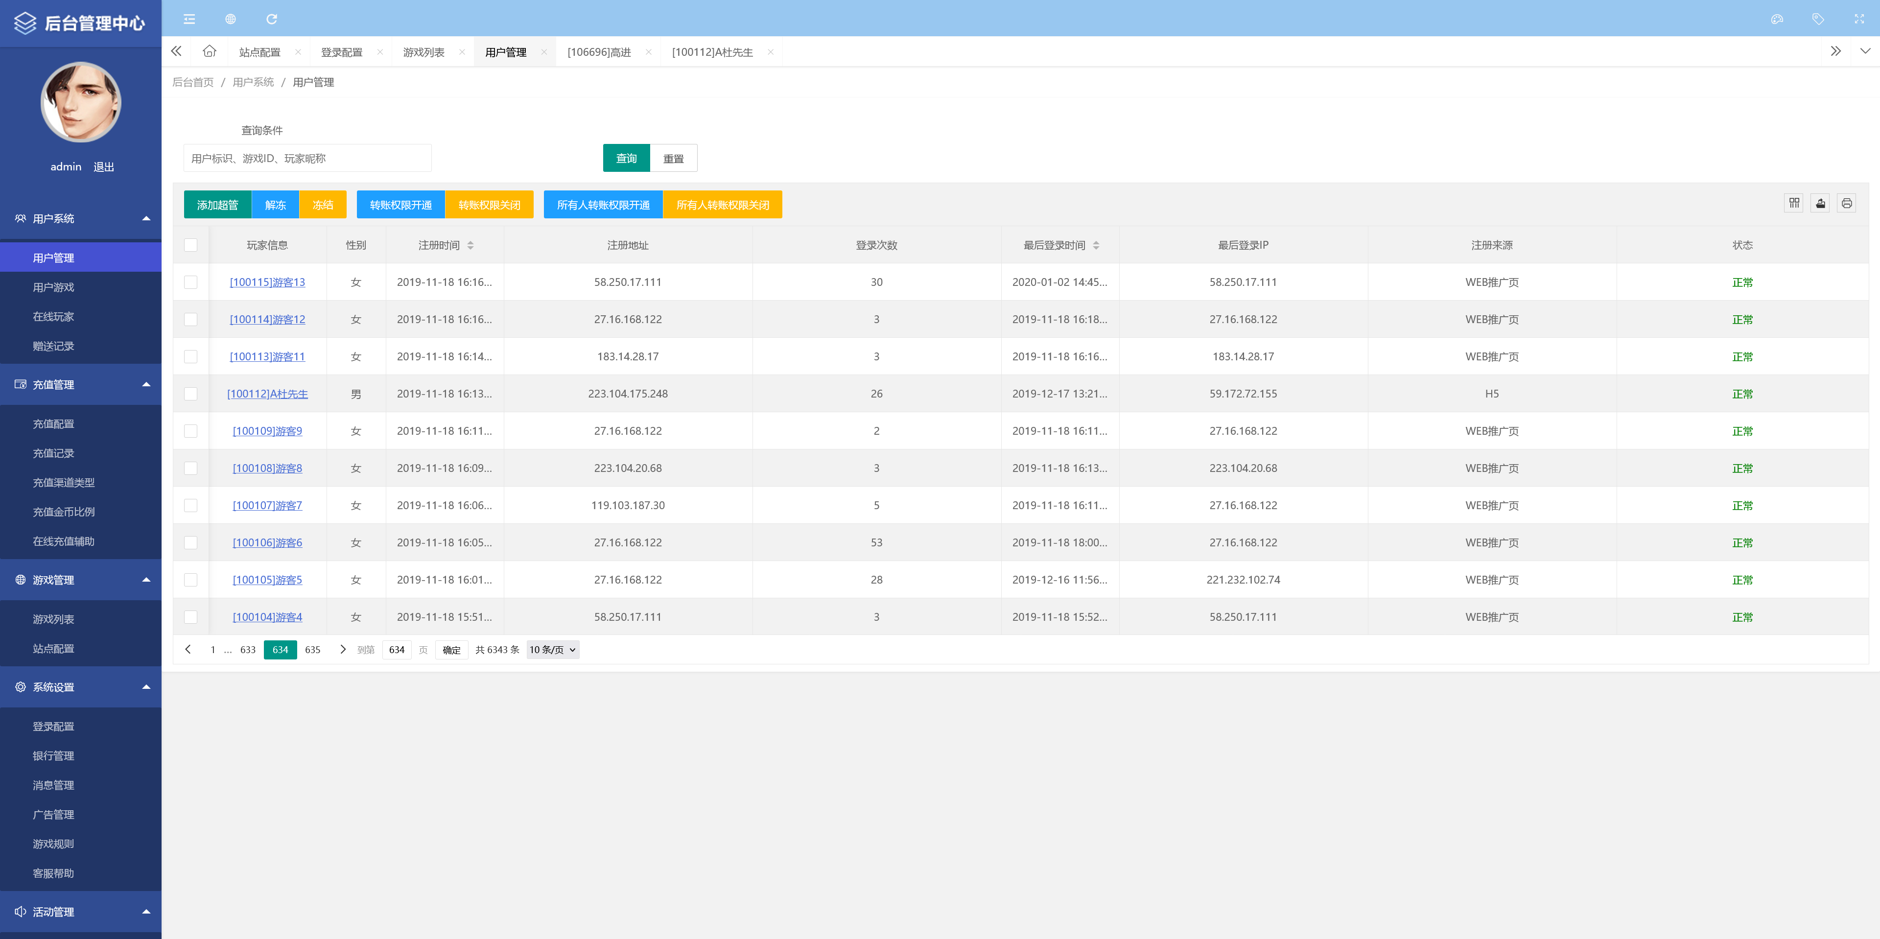Enter fullscreen mode via the expand icon
Image resolution: width=1880 pixels, height=939 pixels.
tap(1859, 19)
